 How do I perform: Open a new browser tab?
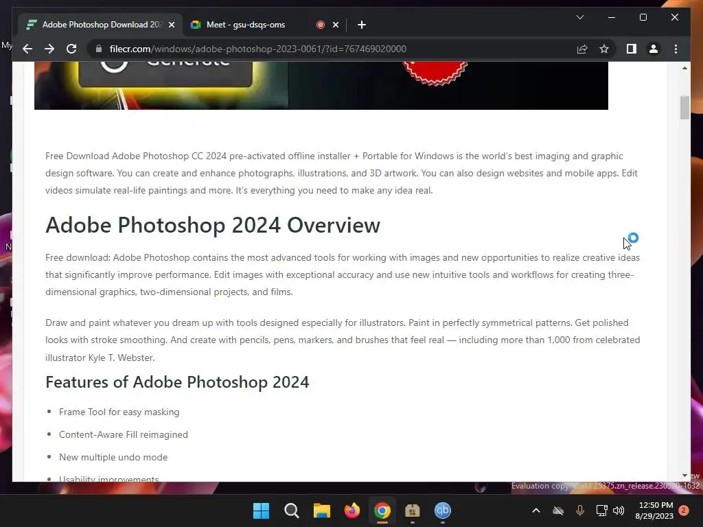(x=362, y=25)
